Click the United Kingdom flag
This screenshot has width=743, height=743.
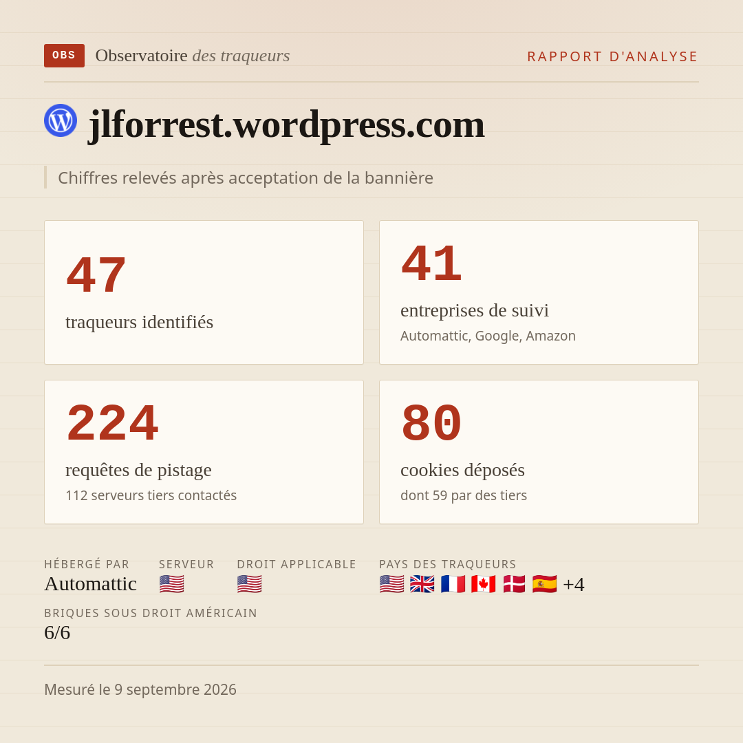click(422, 584)
